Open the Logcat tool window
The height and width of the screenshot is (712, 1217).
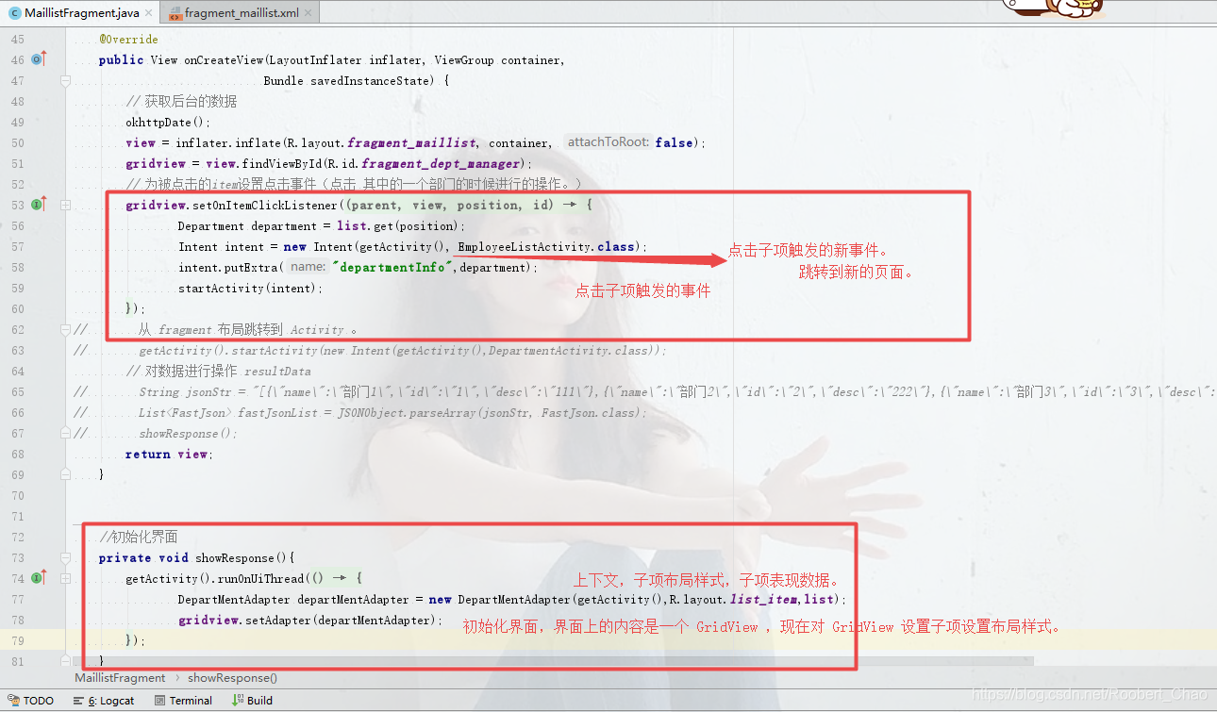click(x=104, y=701)
